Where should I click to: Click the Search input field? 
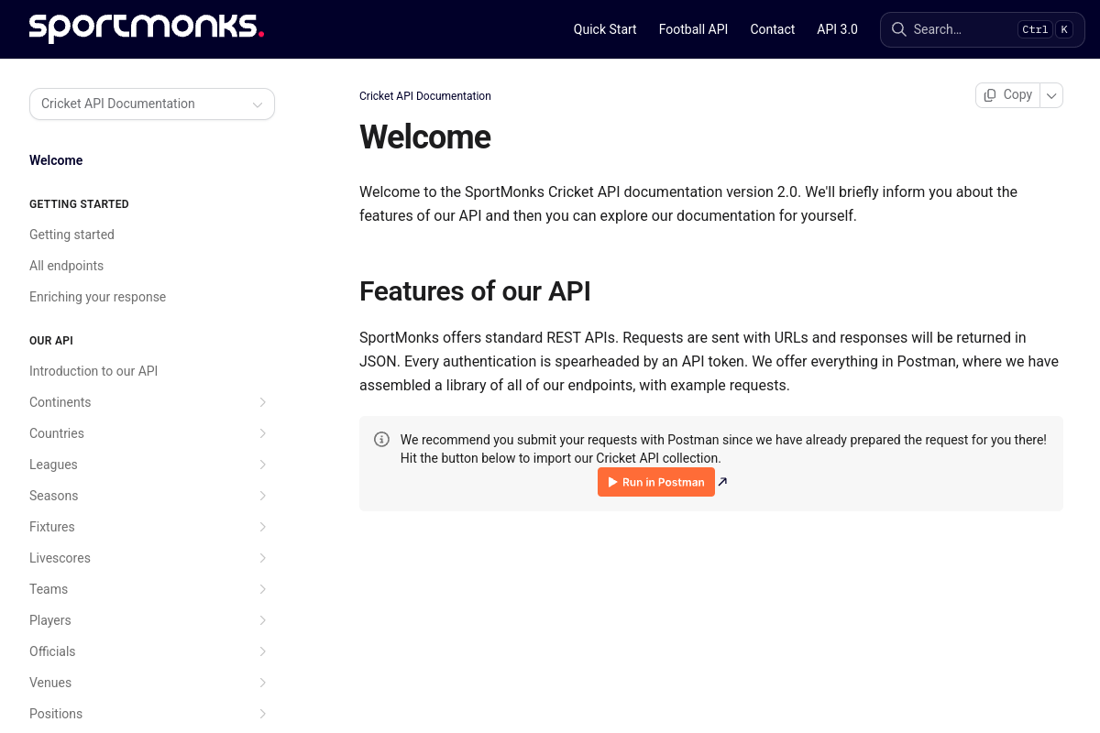point(983,29)
